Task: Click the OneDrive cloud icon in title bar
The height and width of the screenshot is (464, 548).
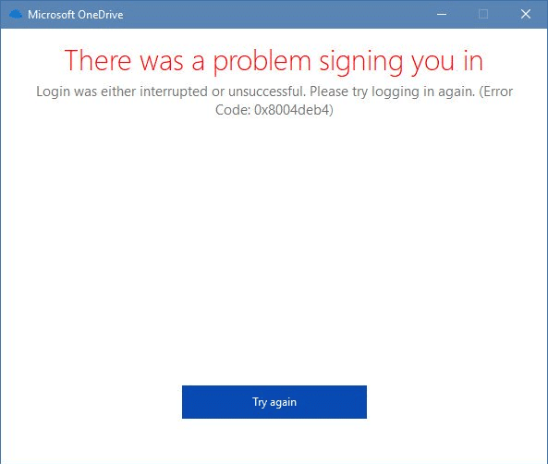Action: pyautogui.click(x=16, y=15)
